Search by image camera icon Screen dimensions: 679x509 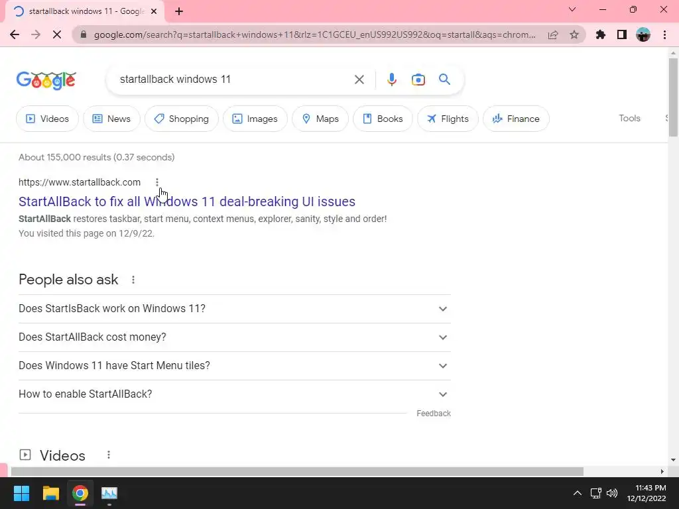click(418, 80)
